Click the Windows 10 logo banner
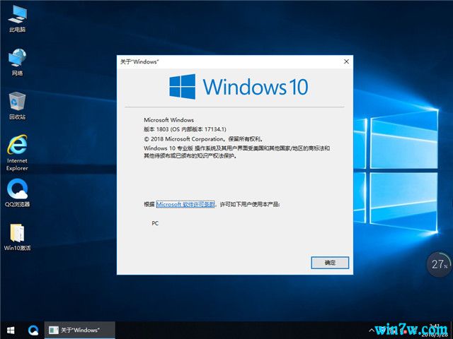The image size is (453, 339). click(x=239, y=86)
